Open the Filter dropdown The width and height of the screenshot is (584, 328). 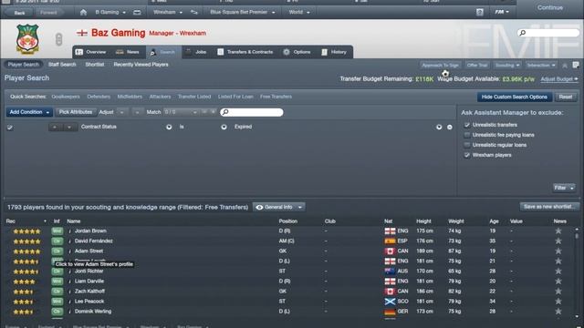click(563, 188)
